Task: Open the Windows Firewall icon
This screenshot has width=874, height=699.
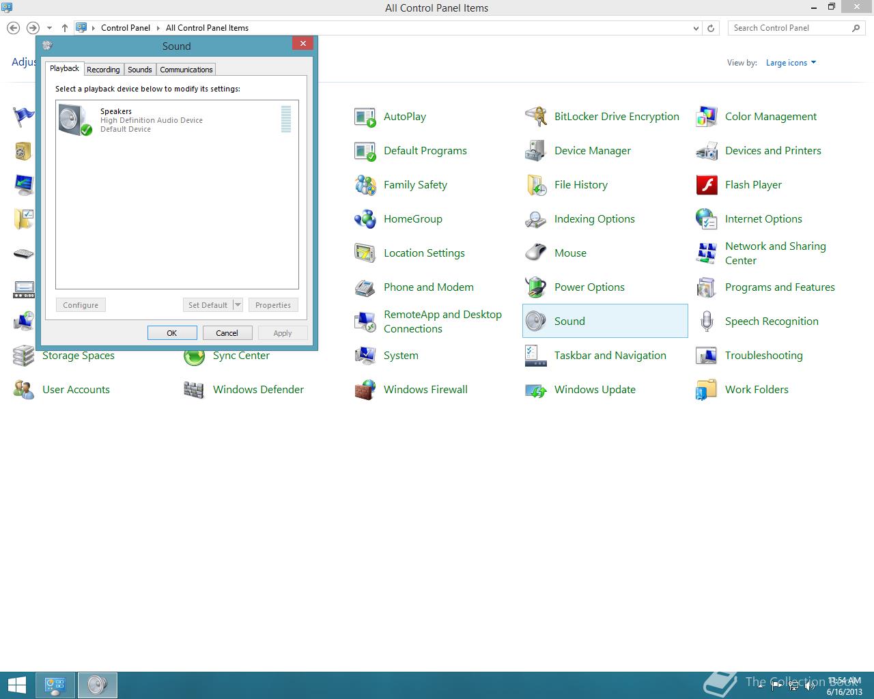Action: point(365,390)
